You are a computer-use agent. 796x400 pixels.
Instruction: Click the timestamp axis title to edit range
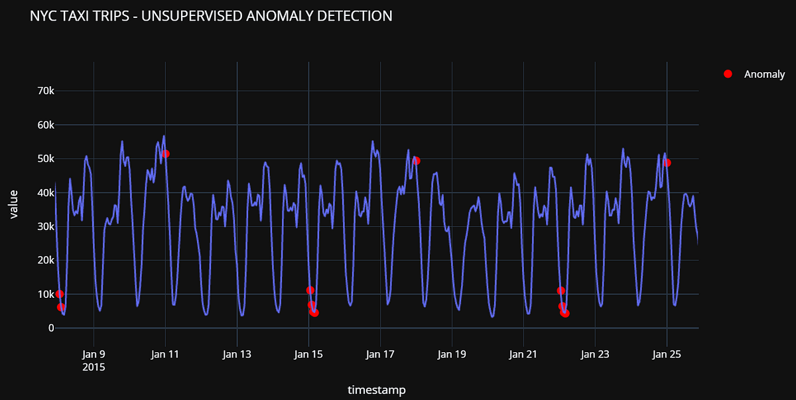tap(377, 390)
